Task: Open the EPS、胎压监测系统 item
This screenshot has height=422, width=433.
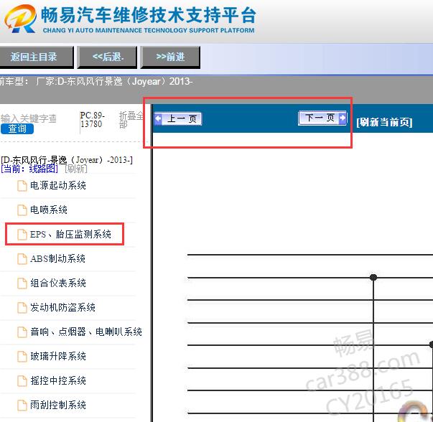Action: click(70, 234)
